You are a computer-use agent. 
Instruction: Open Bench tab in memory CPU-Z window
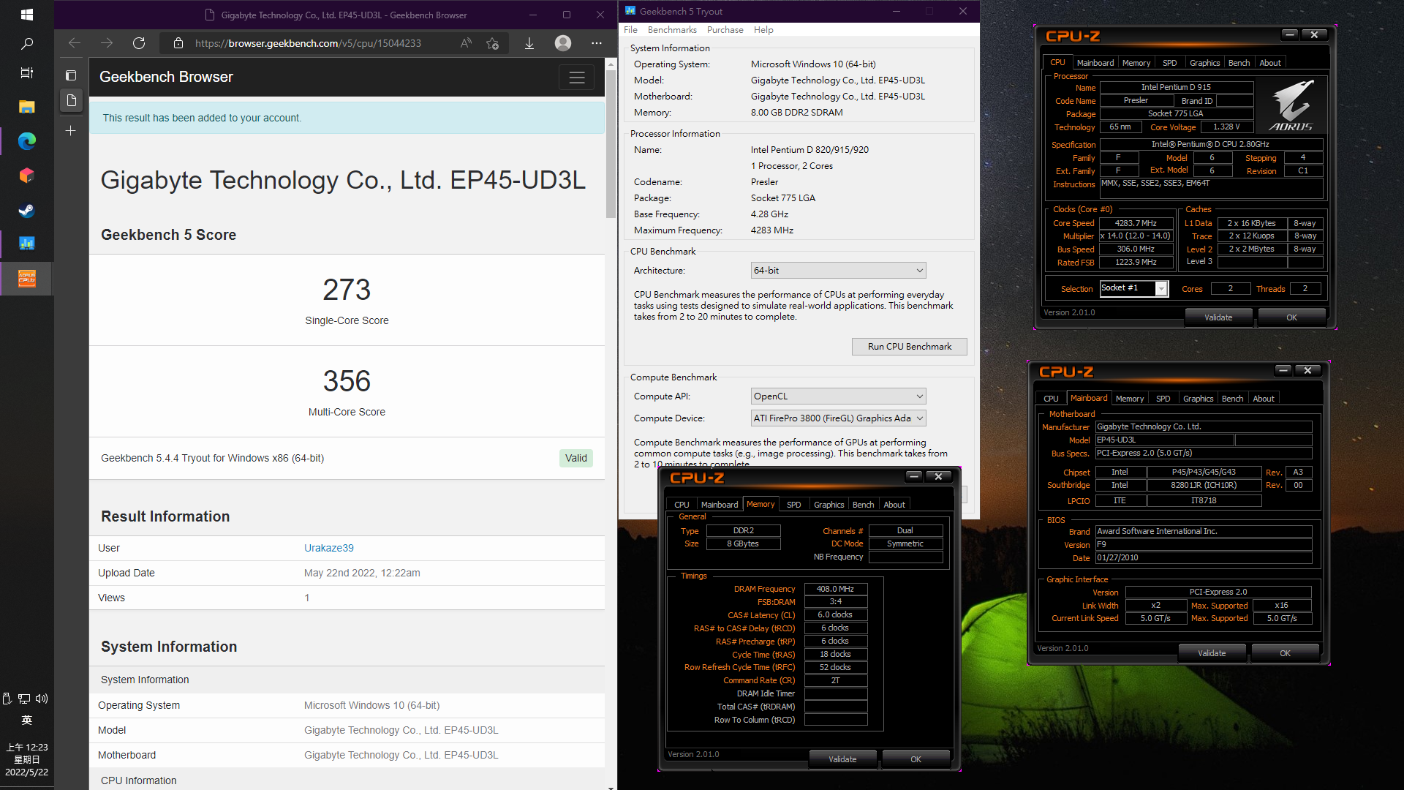(863, 505)
